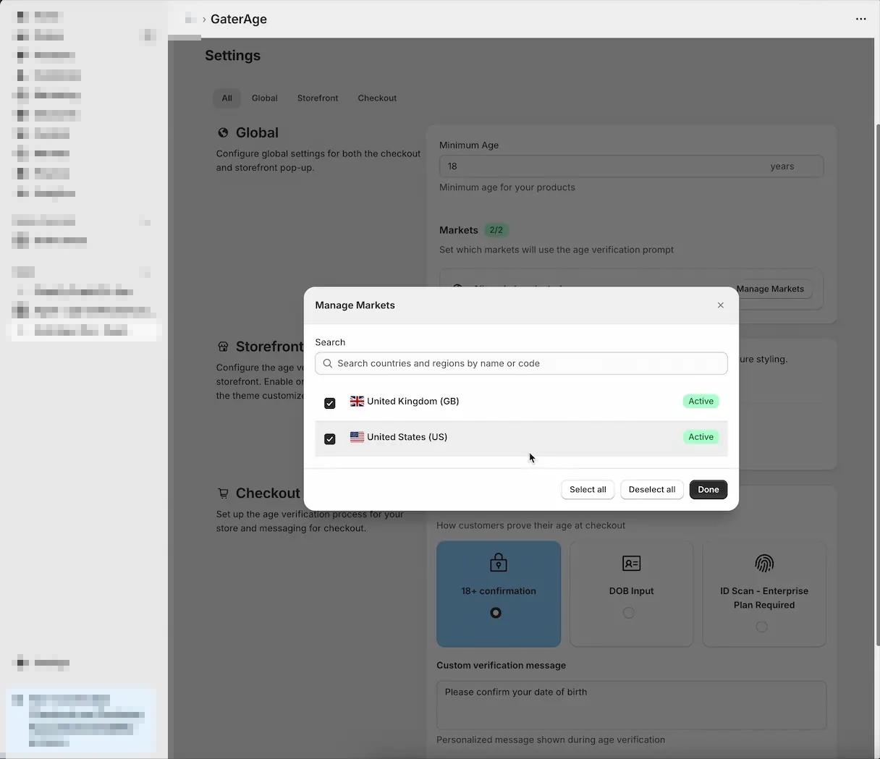
Task: Click Select all button
Action: [x=588, y=490]
